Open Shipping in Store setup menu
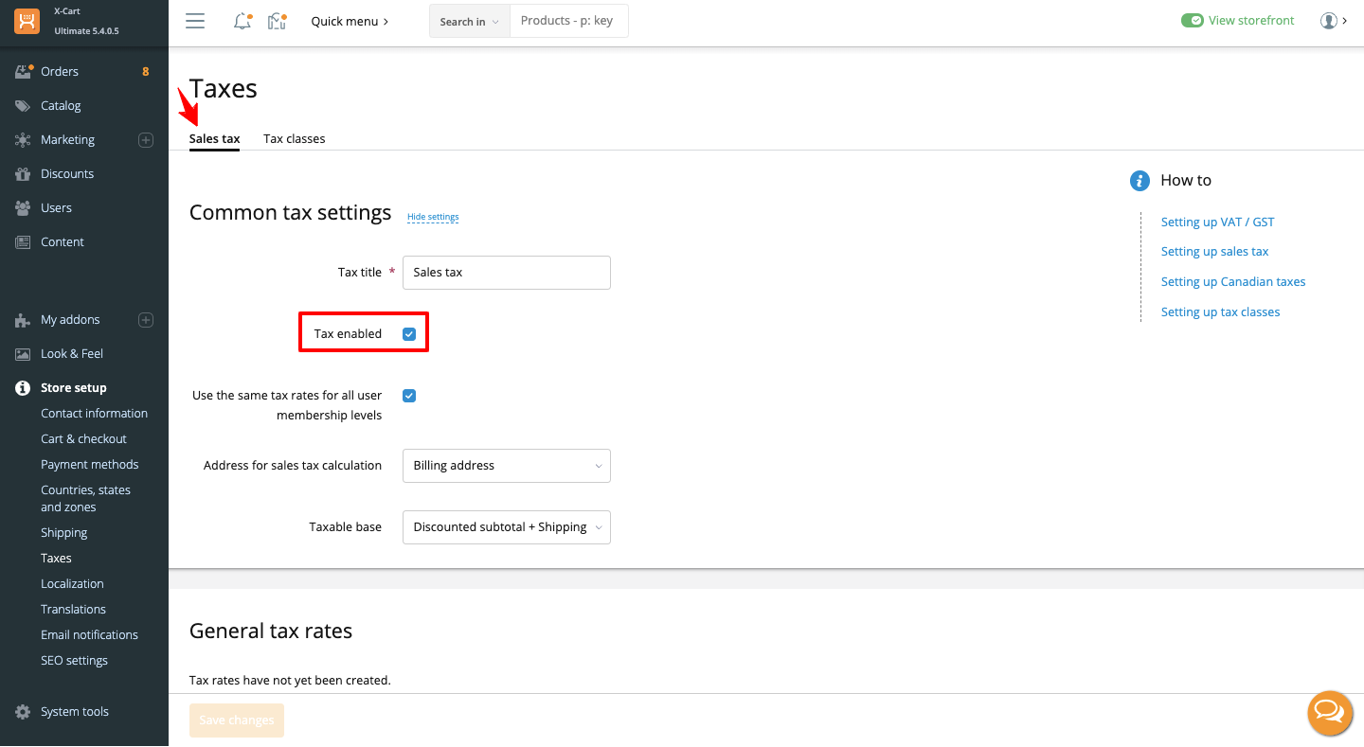The image size is (1364, 747). (x=63, y=533)
